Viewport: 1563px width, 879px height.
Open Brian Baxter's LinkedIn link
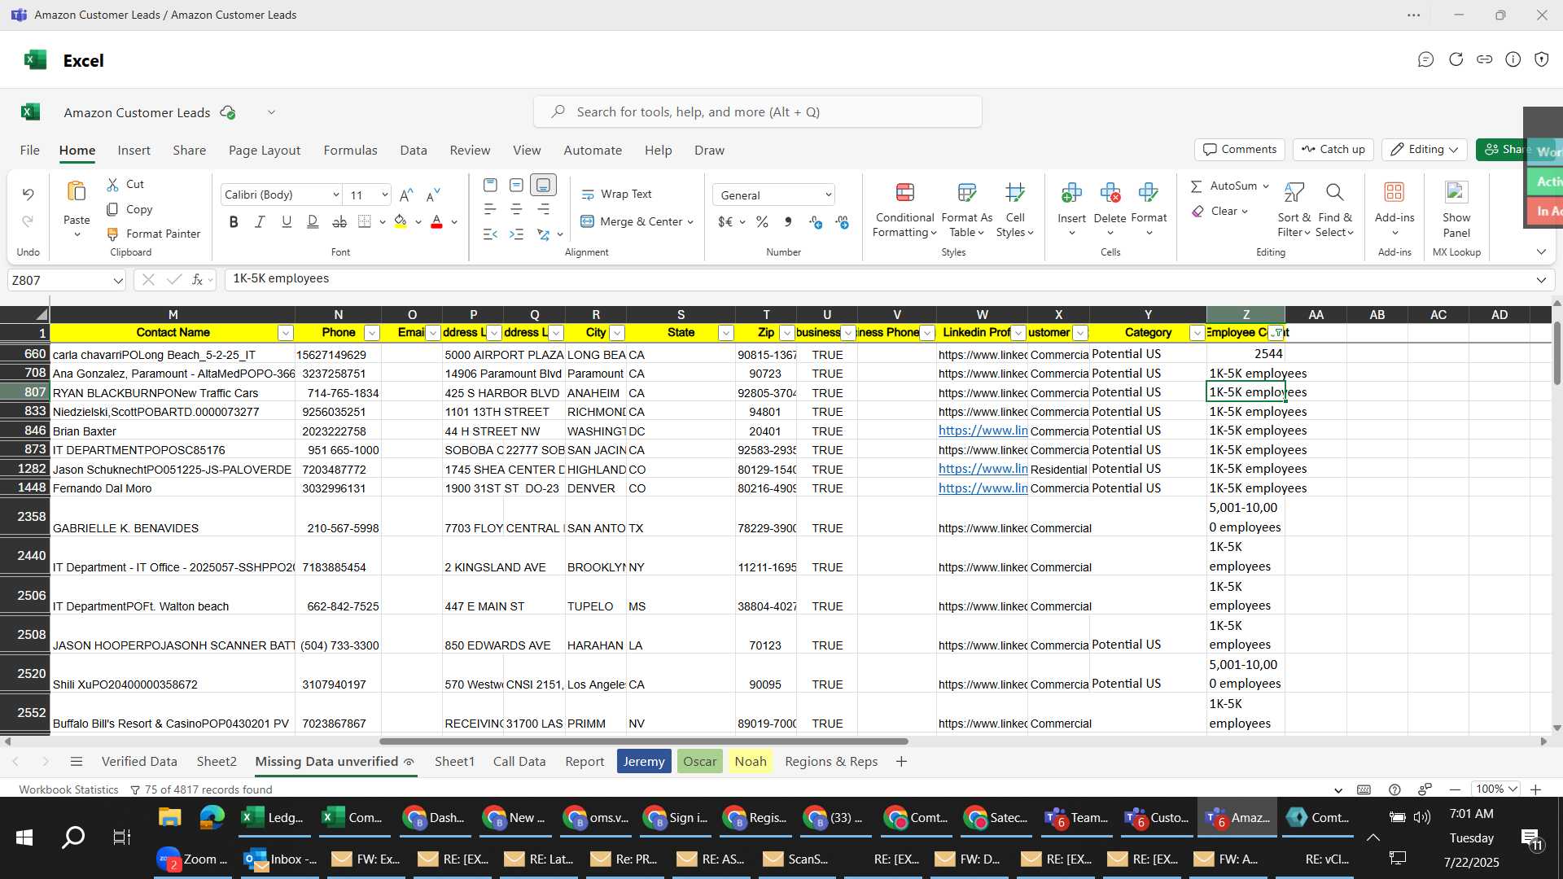983,431
